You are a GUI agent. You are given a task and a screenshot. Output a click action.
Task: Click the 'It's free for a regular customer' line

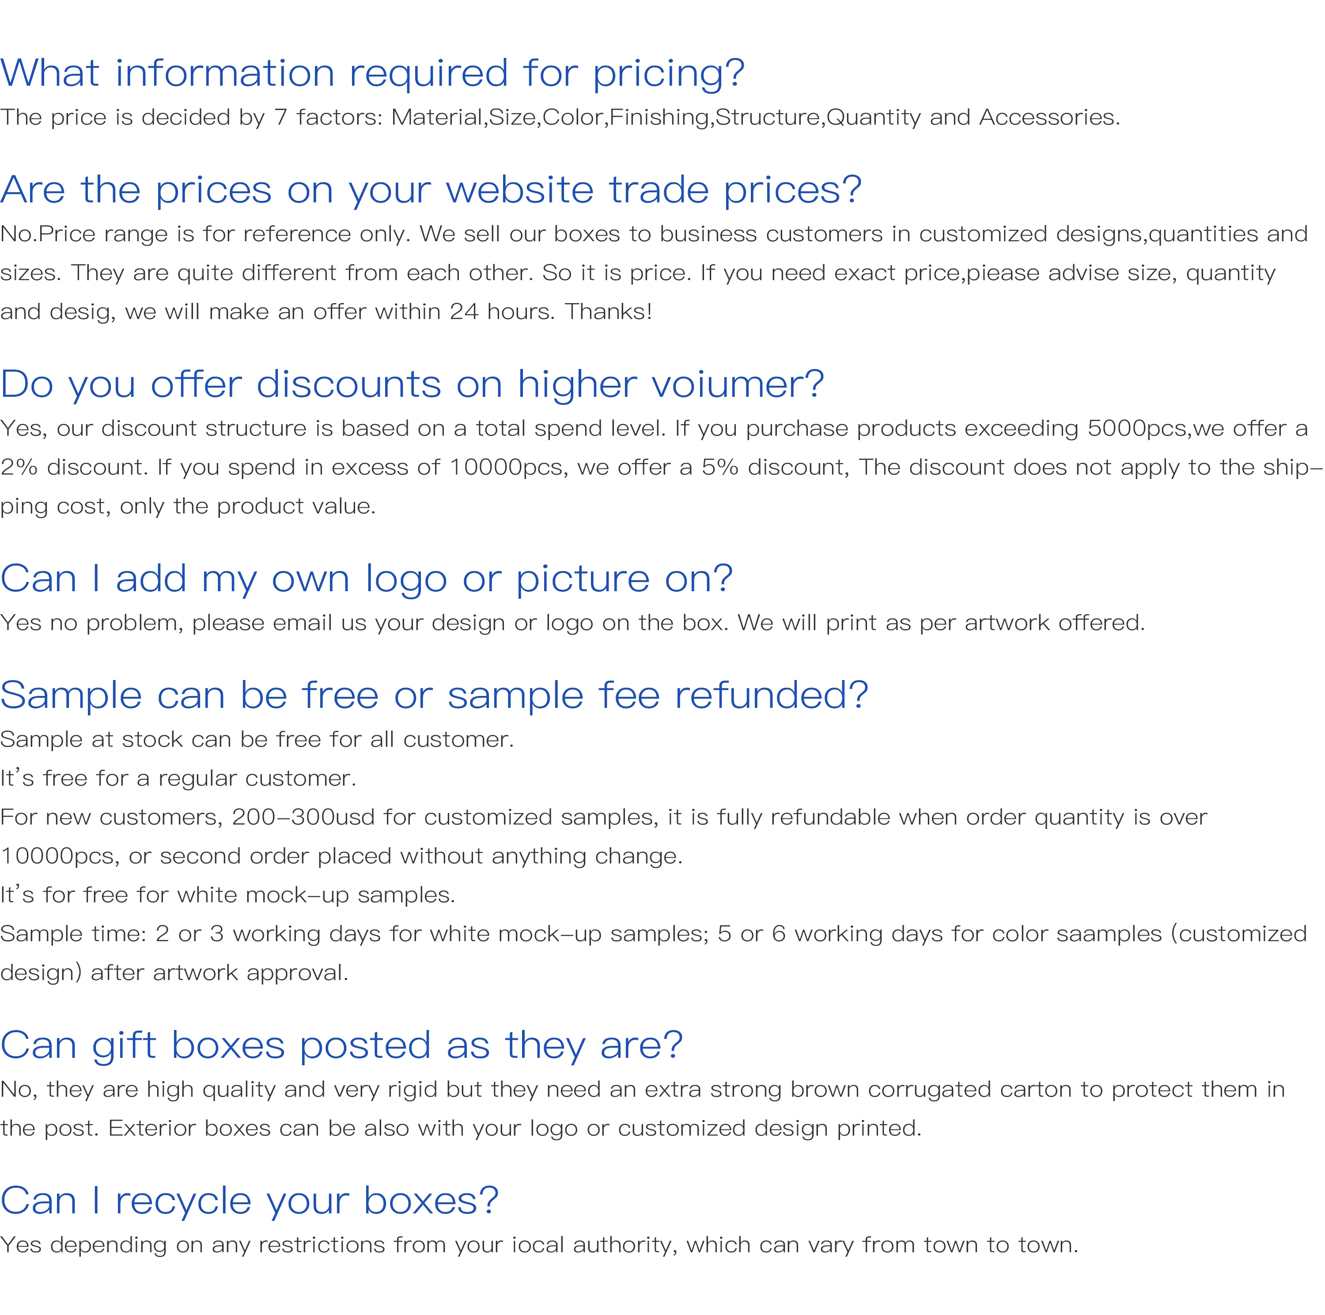pyautogui.click(x=178, y=779)
